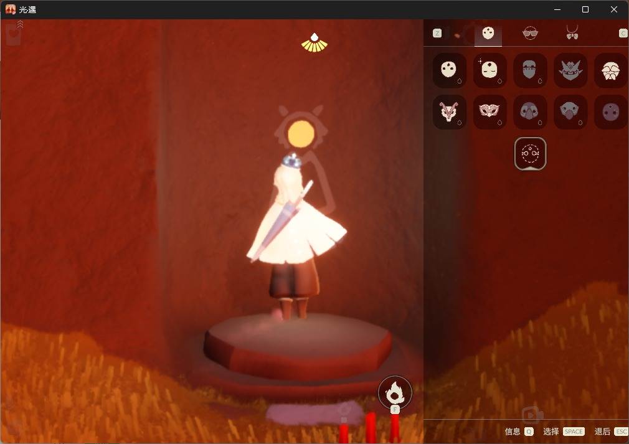629x444 pixels.
Task: Click 信息 info Q button
Action: coord(519,432)
